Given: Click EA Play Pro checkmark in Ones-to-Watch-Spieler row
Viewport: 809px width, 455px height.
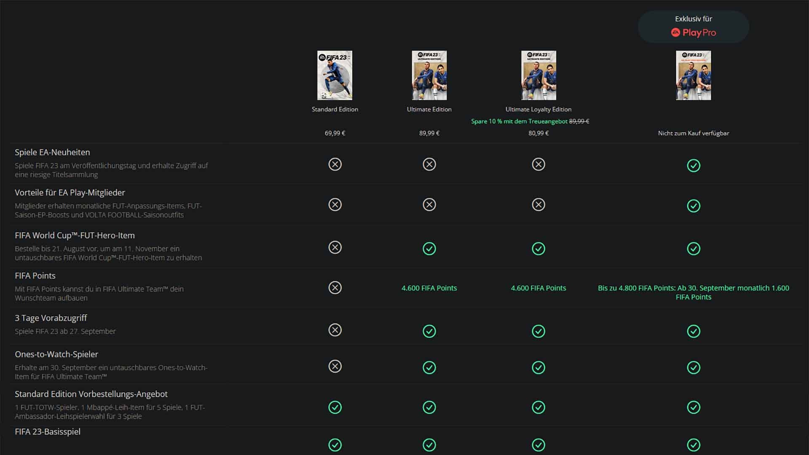Looking at the screenshot, I should tap(694, 367).
